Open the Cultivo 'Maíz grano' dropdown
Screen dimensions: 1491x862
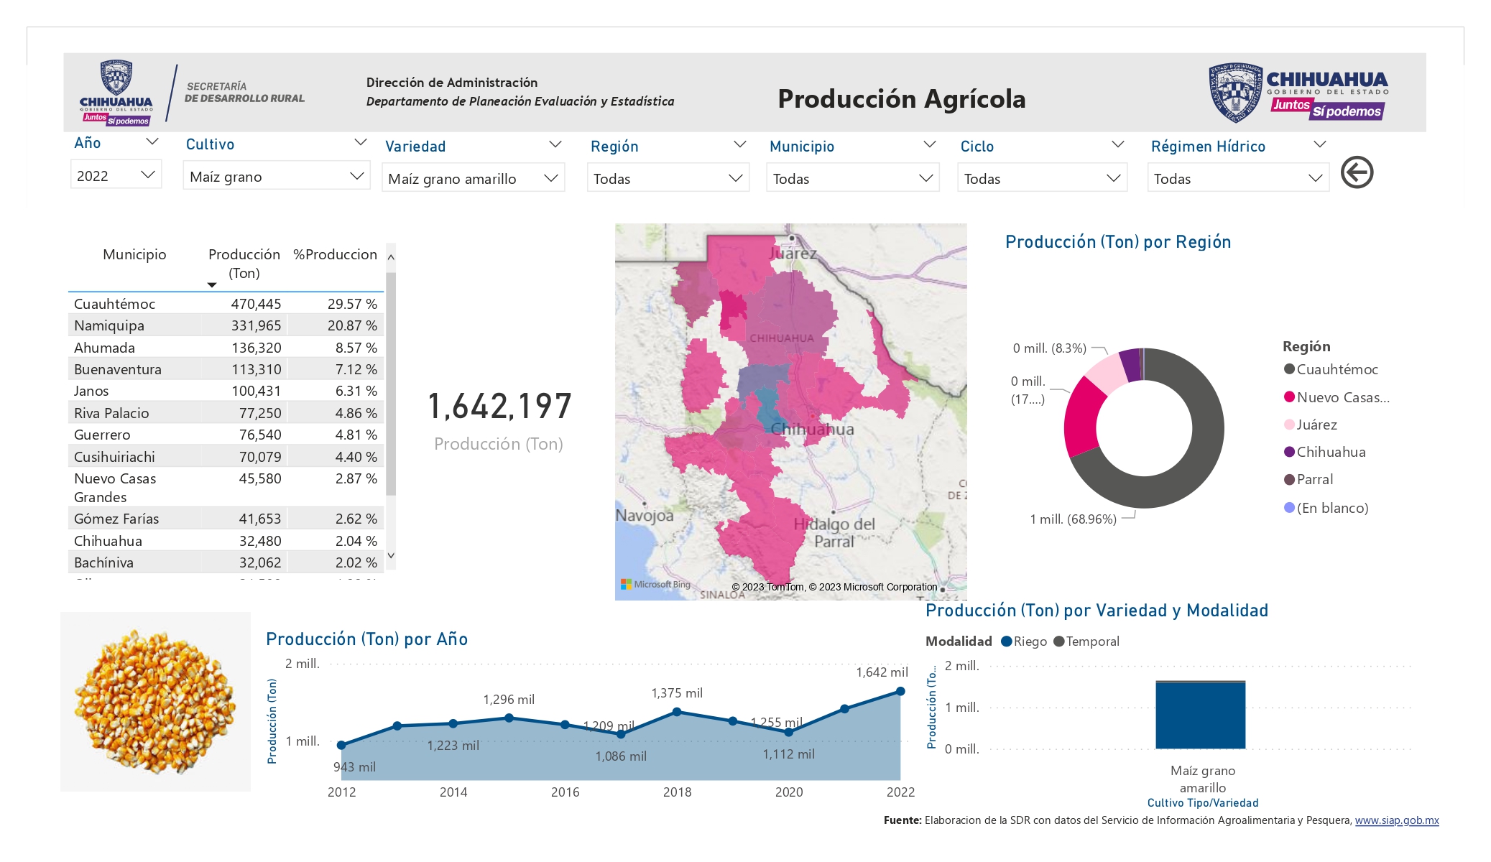tap(277, 176)
